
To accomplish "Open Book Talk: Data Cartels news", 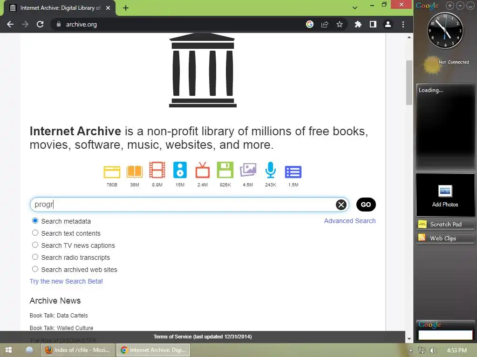I will (59, 316).
